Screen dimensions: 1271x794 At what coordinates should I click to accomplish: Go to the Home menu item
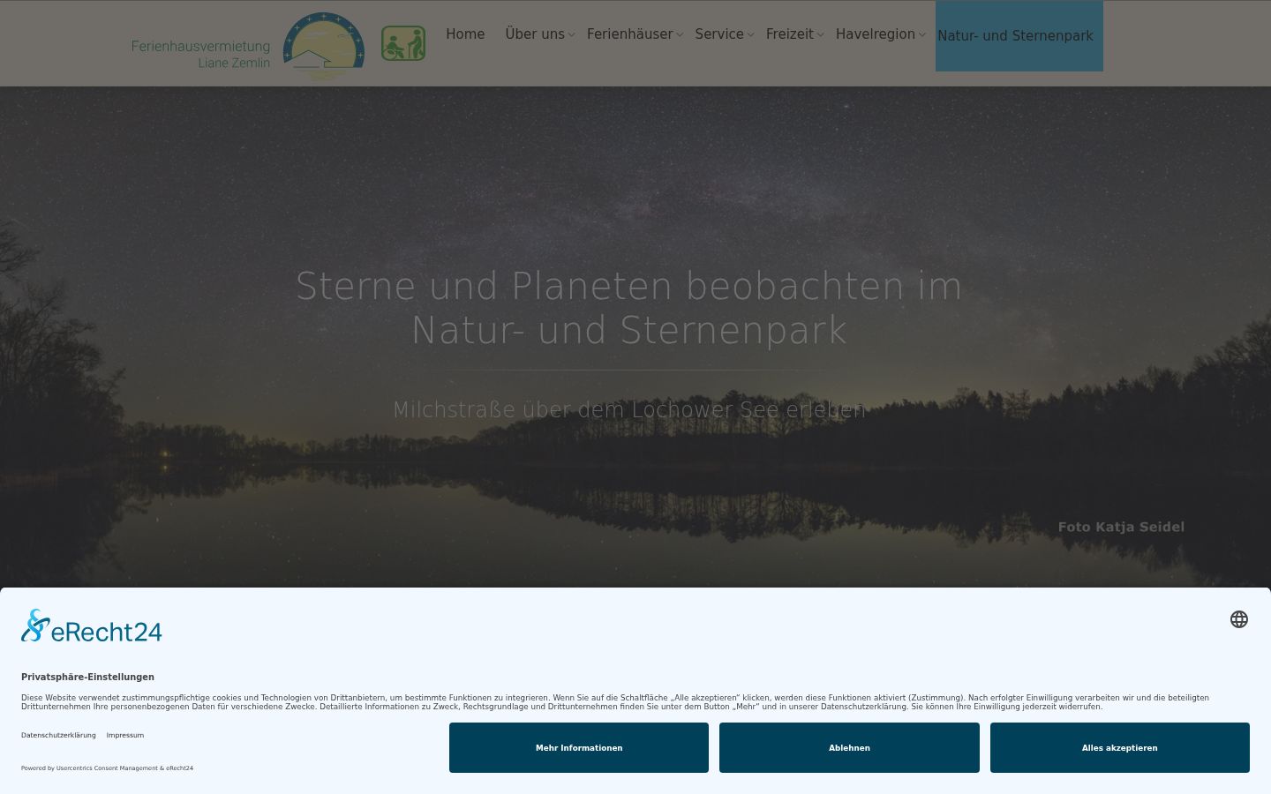(x=465, y=34)
